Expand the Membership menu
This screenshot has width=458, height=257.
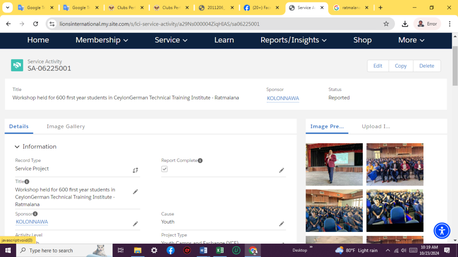[x=102, y=40]
